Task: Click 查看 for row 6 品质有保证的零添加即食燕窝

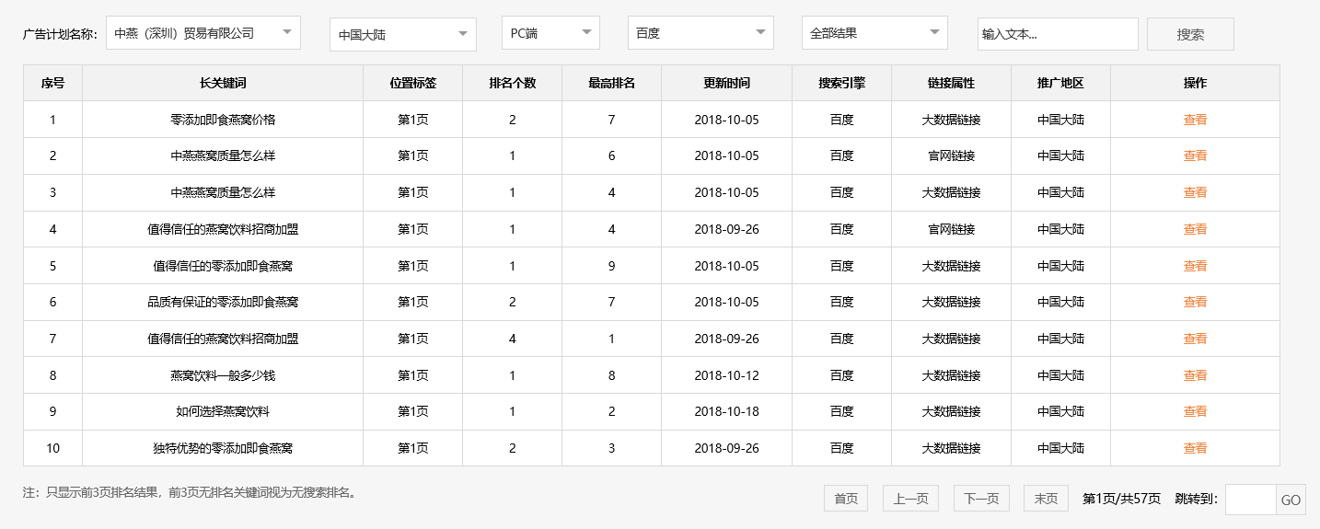Action: pos(1195,302)
